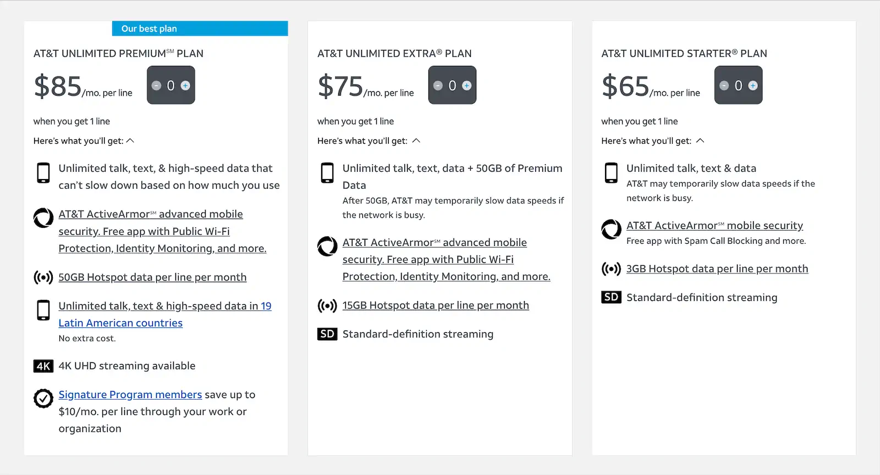Remove a line from Unlimited Extra plan
880x475 pixels.
(438, 86)
